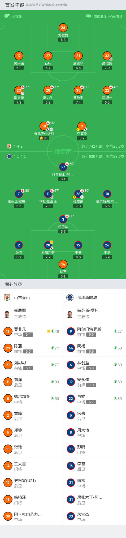Click 深圳新鹏城 team logo in substitutes header

click(x=70, y=297)
